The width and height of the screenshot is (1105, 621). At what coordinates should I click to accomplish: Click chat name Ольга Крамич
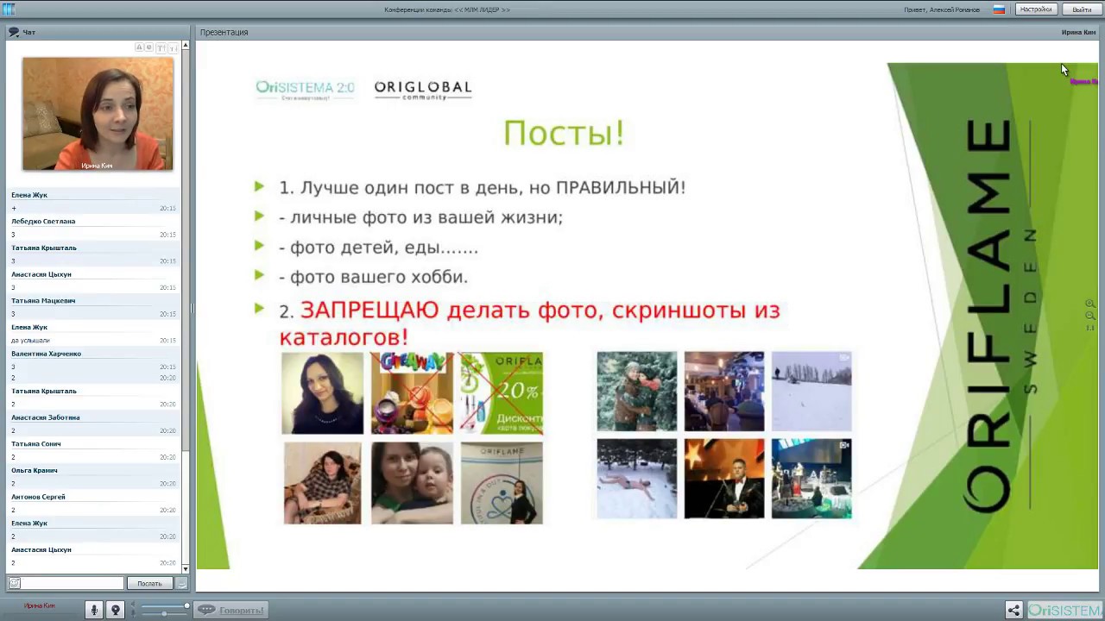[x=34, y=471]
